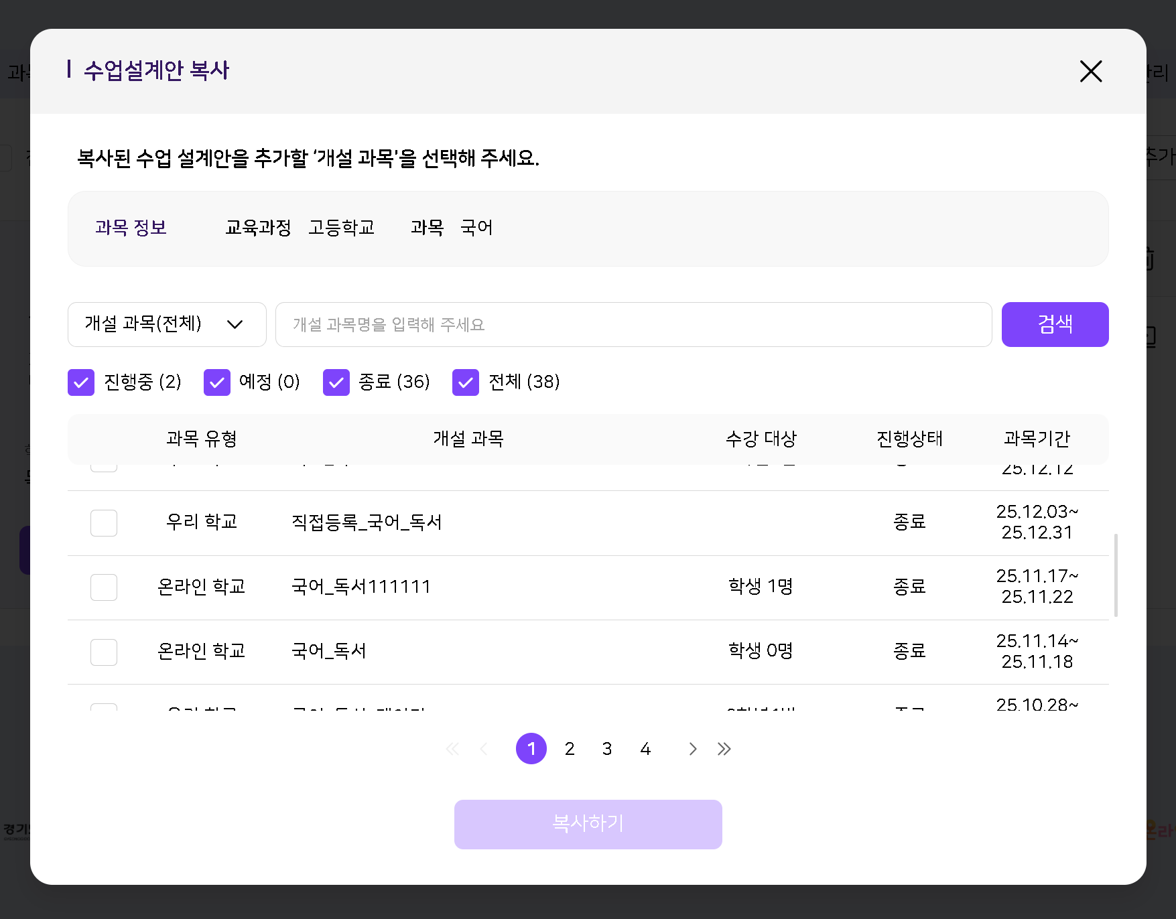Go to page 2
This screenshot has width=1176, height=919.
point(570,749)
